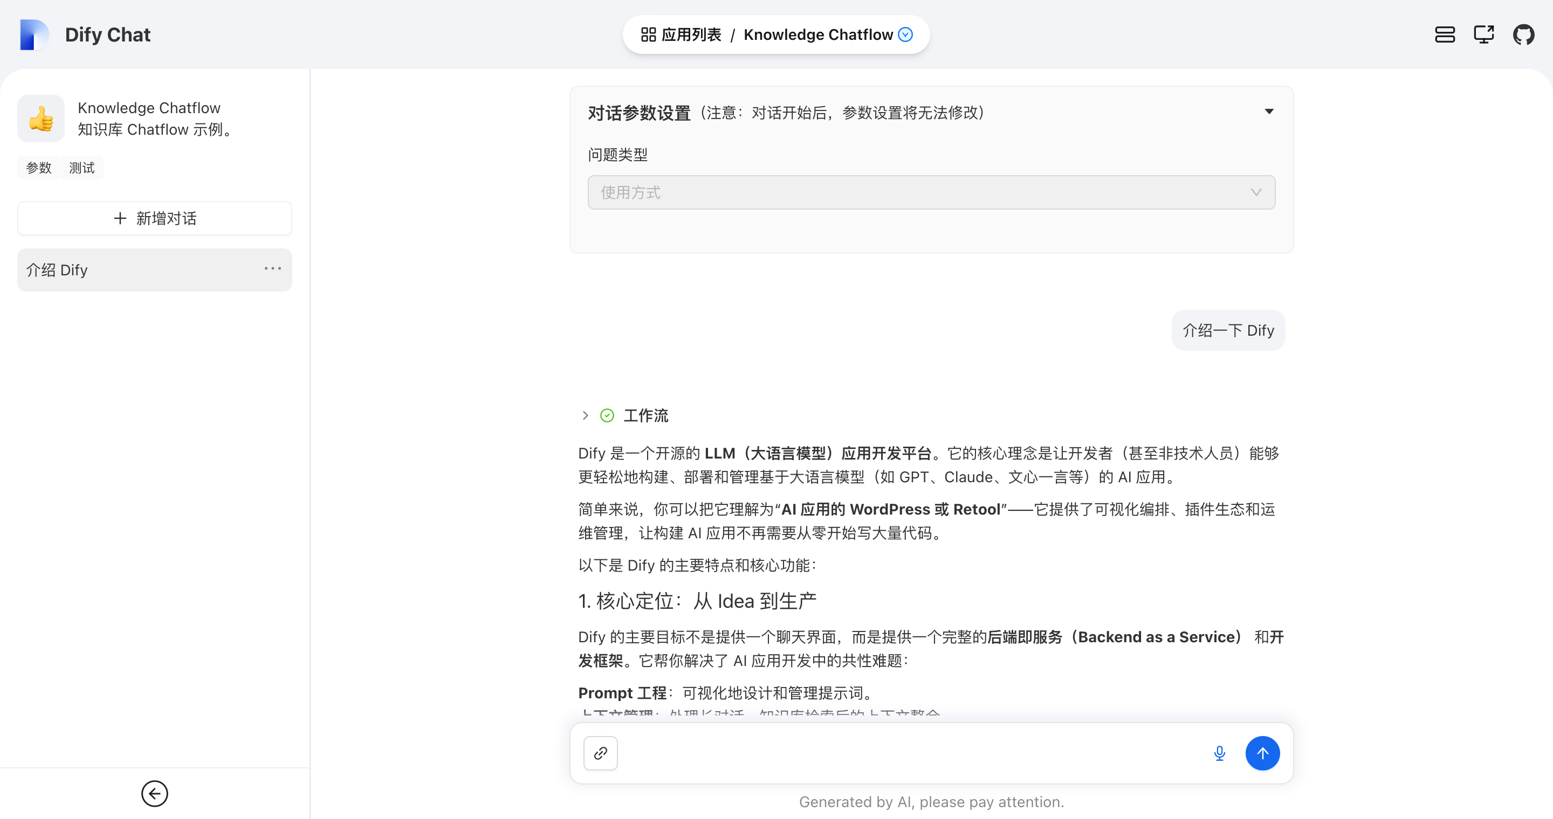
Task: Go to 应用列表 breadcrumb
Action: pos(691,34)
